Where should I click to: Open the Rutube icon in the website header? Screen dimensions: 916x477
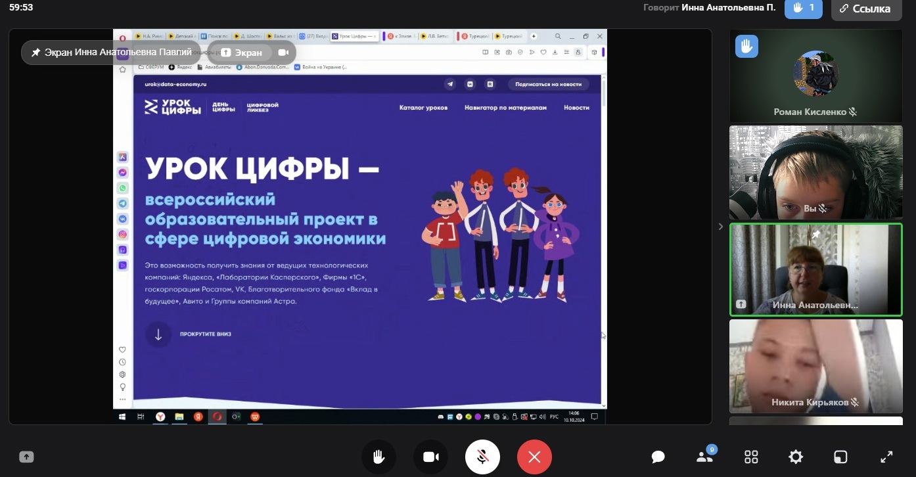(490, 84)
